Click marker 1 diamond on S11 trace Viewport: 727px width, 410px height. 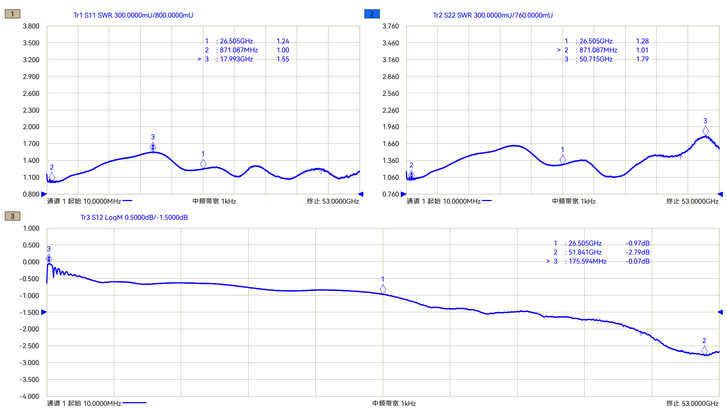point(203,164)
